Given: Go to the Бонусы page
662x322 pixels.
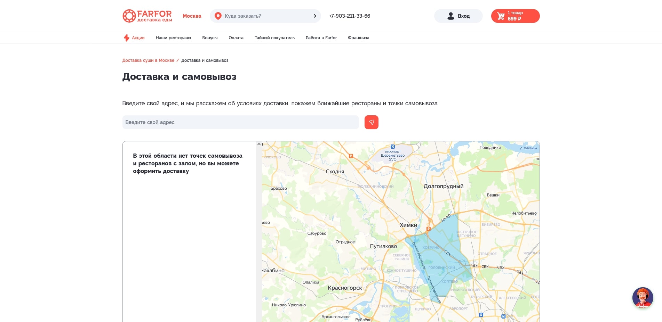Looking at the screenshot, I should pos(210,38).
